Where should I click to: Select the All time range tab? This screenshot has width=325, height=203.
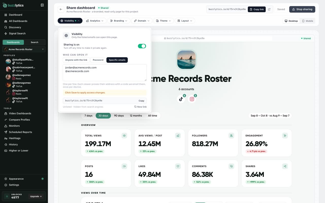click(152, 116)
